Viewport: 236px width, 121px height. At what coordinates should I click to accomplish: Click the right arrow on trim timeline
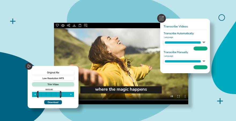tap(71, 94)
